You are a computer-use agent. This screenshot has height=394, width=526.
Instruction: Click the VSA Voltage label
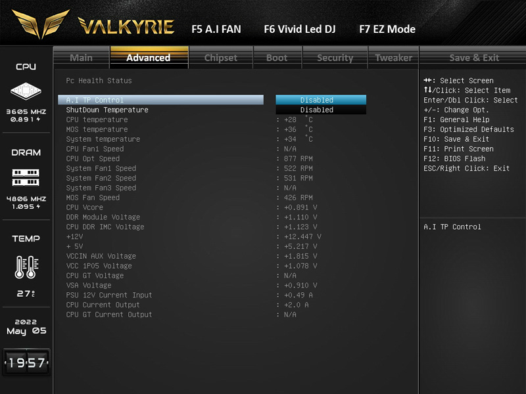tap(89, 285)
